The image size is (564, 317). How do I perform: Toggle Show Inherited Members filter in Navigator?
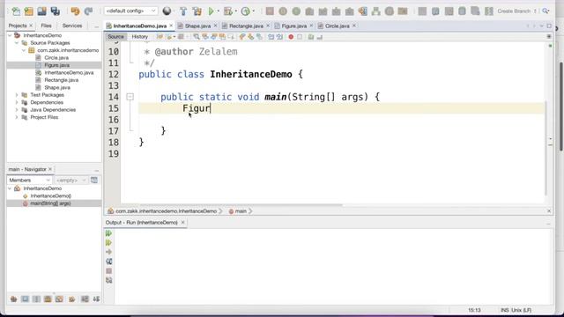click(x=14, y=299)
